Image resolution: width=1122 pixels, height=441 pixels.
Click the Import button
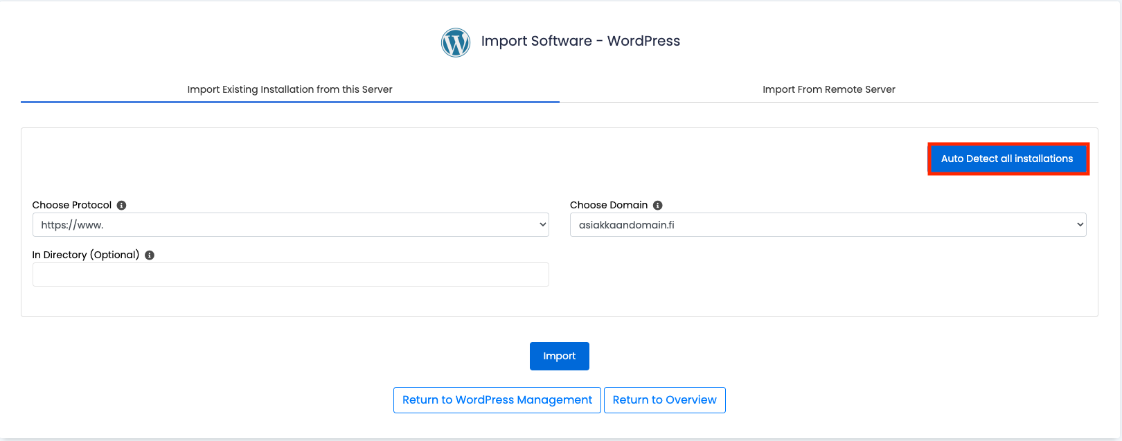click(x=560, y=356)
